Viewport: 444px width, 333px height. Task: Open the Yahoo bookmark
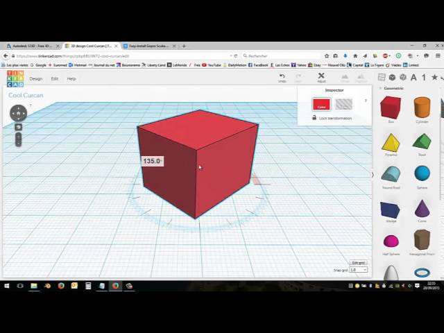point(299,65)
